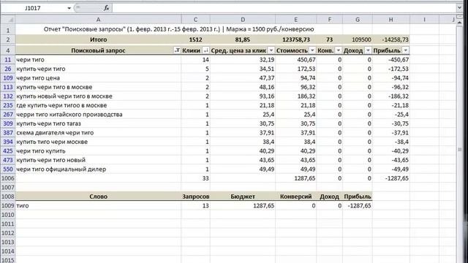
Task: Select column H header
Action: click(x=390, y=20)
